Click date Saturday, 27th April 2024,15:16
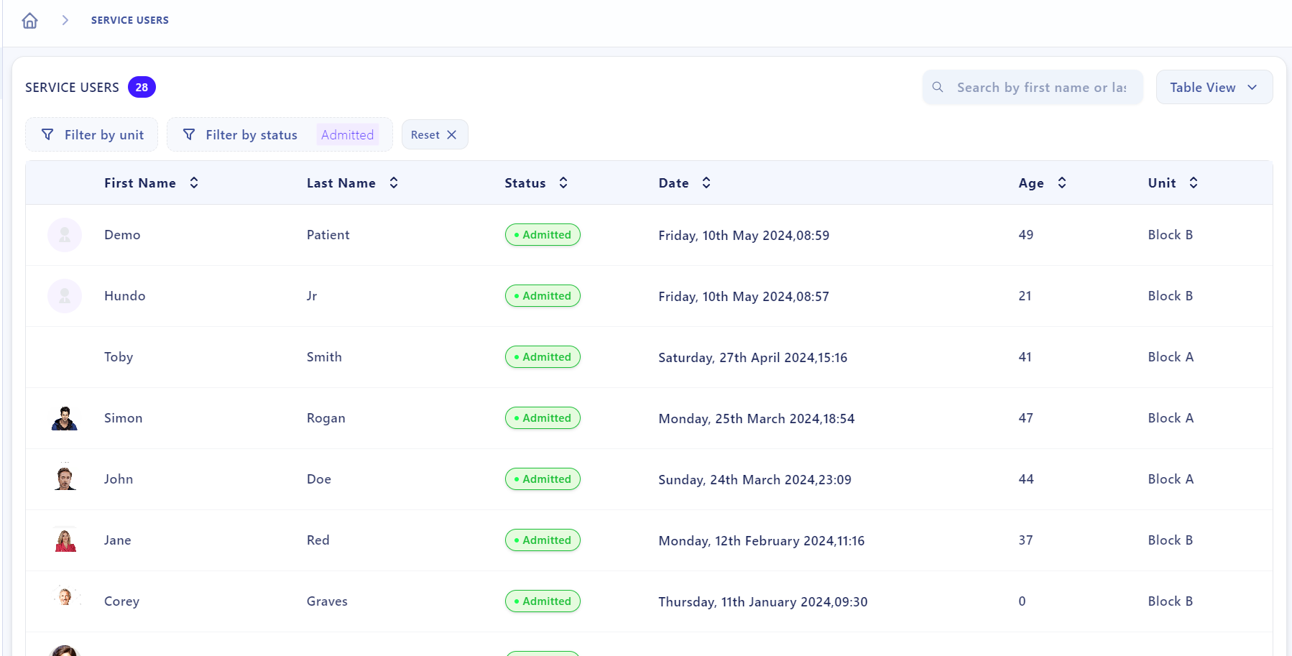 point(753,358)
